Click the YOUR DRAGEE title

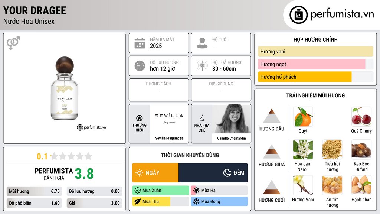(35, 10)
